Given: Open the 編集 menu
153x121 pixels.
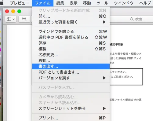Looking at the screenshot, I should click(x=60, y=3).
